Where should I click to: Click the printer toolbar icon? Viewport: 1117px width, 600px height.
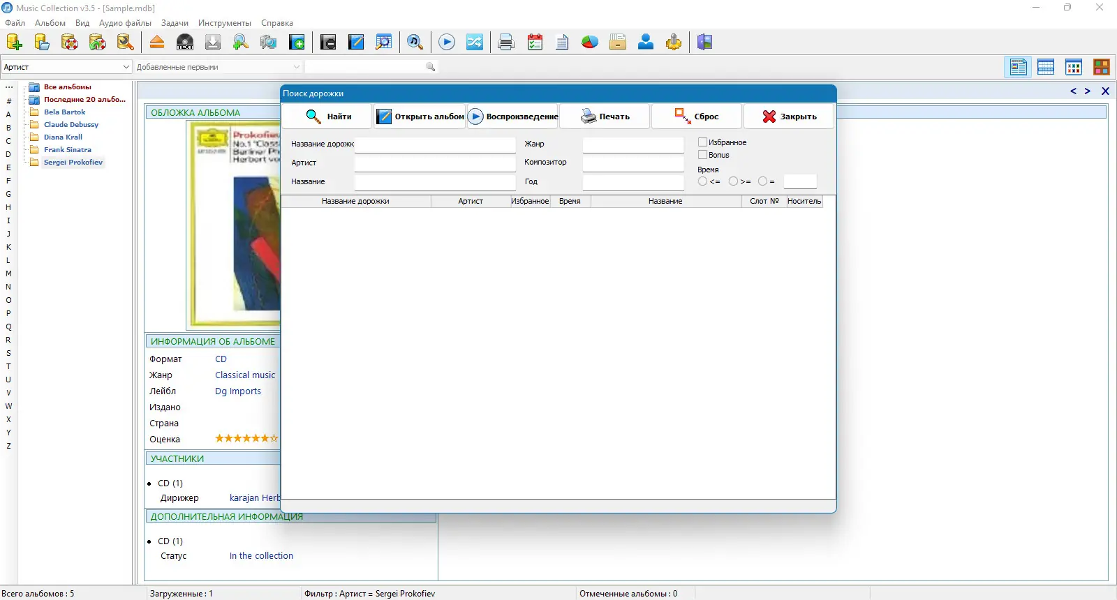tap(506, 43)
